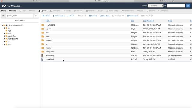The image size is (192, 108).
Task: Check Select All files
Action: tap(105, 16)
